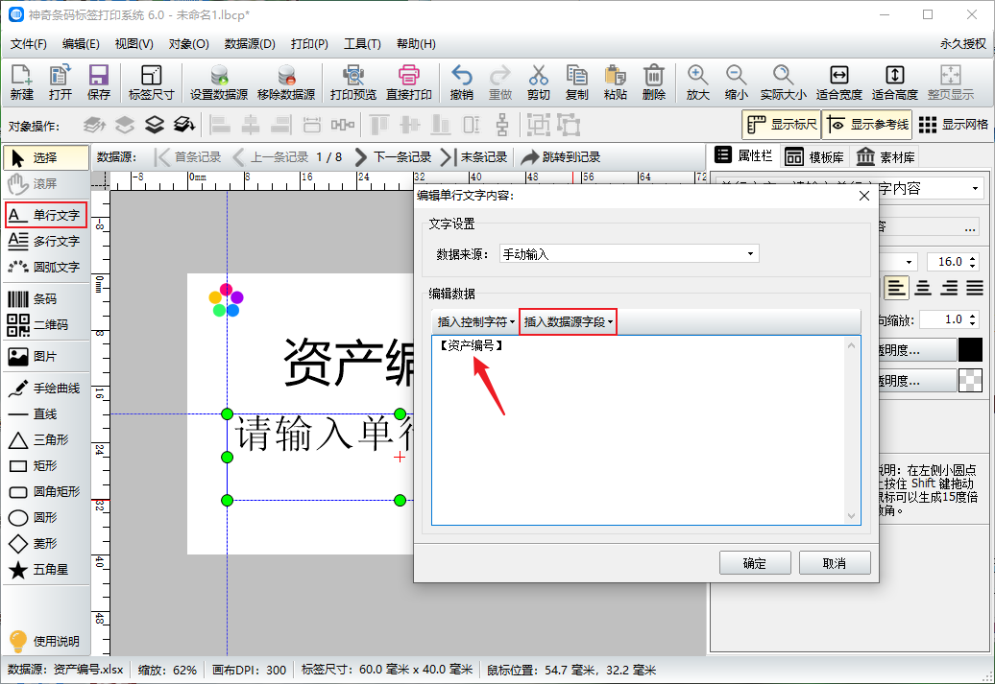Jump to 末条记录 last record
The height and width of the screenshot is (684, 995).
tap(474, 157)
